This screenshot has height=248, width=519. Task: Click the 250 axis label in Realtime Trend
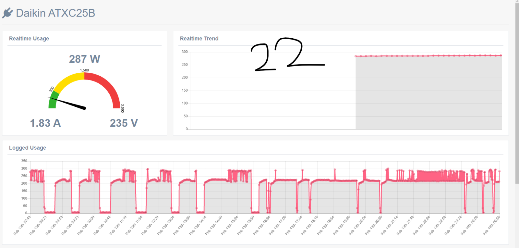pyautogui.click(x=185, y=65)
